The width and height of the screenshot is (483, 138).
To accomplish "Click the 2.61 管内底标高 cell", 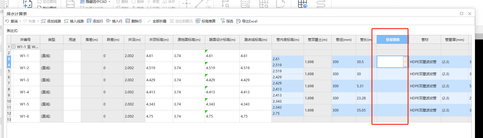I will coord(288,59).
